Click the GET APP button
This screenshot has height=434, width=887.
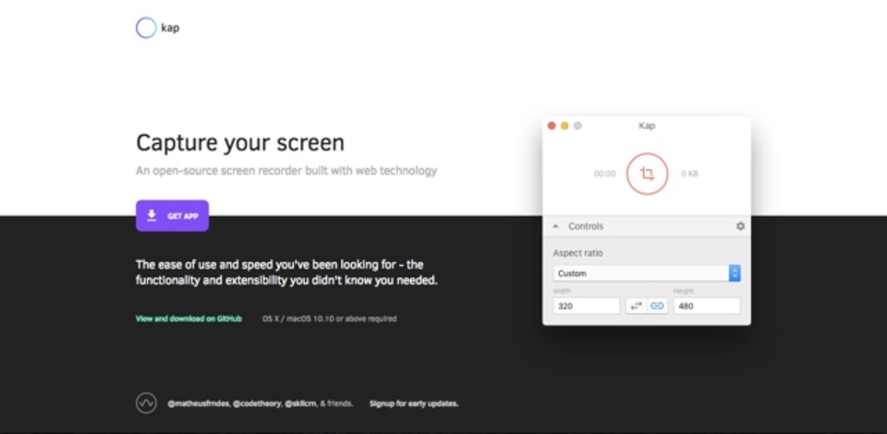point(172,216)
